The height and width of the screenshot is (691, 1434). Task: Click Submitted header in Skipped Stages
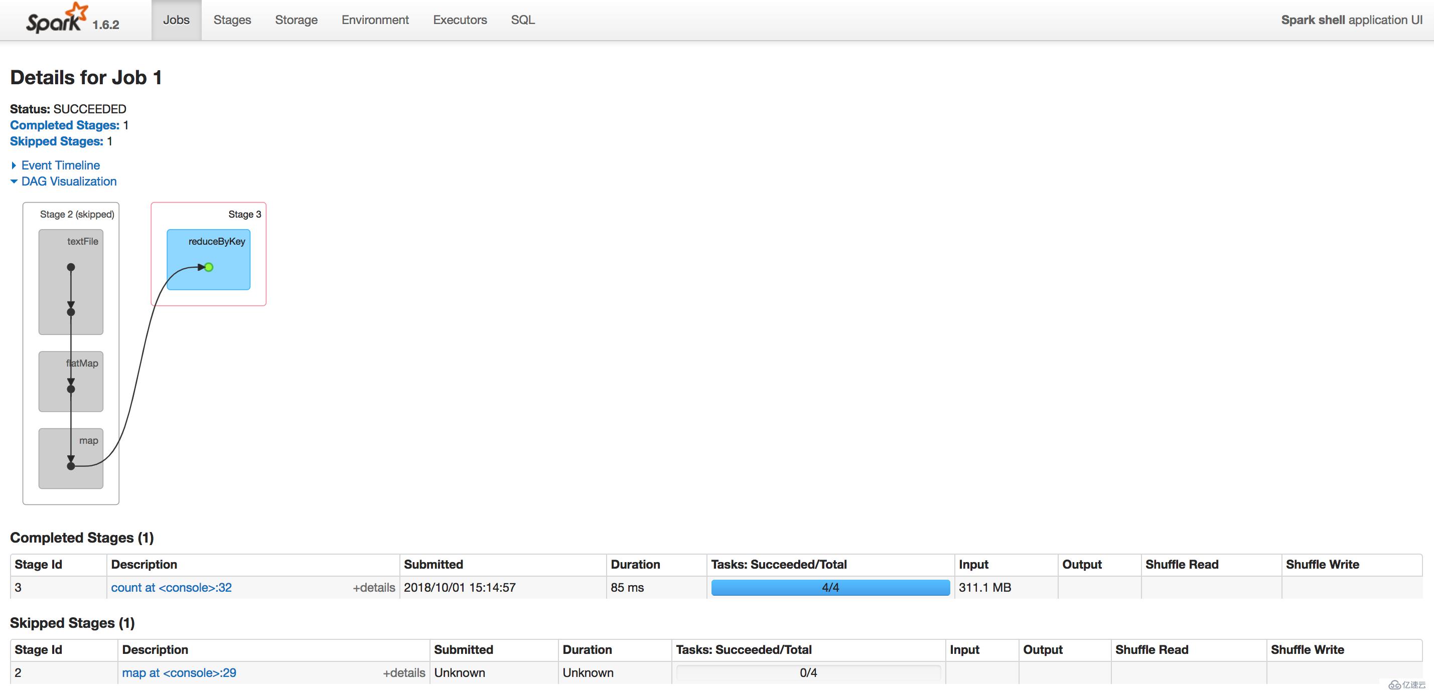coord(463,649)
